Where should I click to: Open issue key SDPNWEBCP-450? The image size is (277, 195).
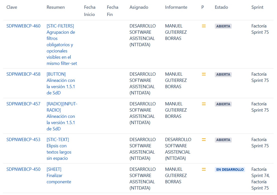click(23, 169)
